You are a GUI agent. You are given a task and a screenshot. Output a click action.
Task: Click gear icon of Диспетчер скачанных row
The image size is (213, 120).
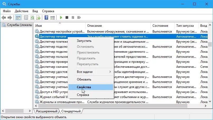point(37,66)
